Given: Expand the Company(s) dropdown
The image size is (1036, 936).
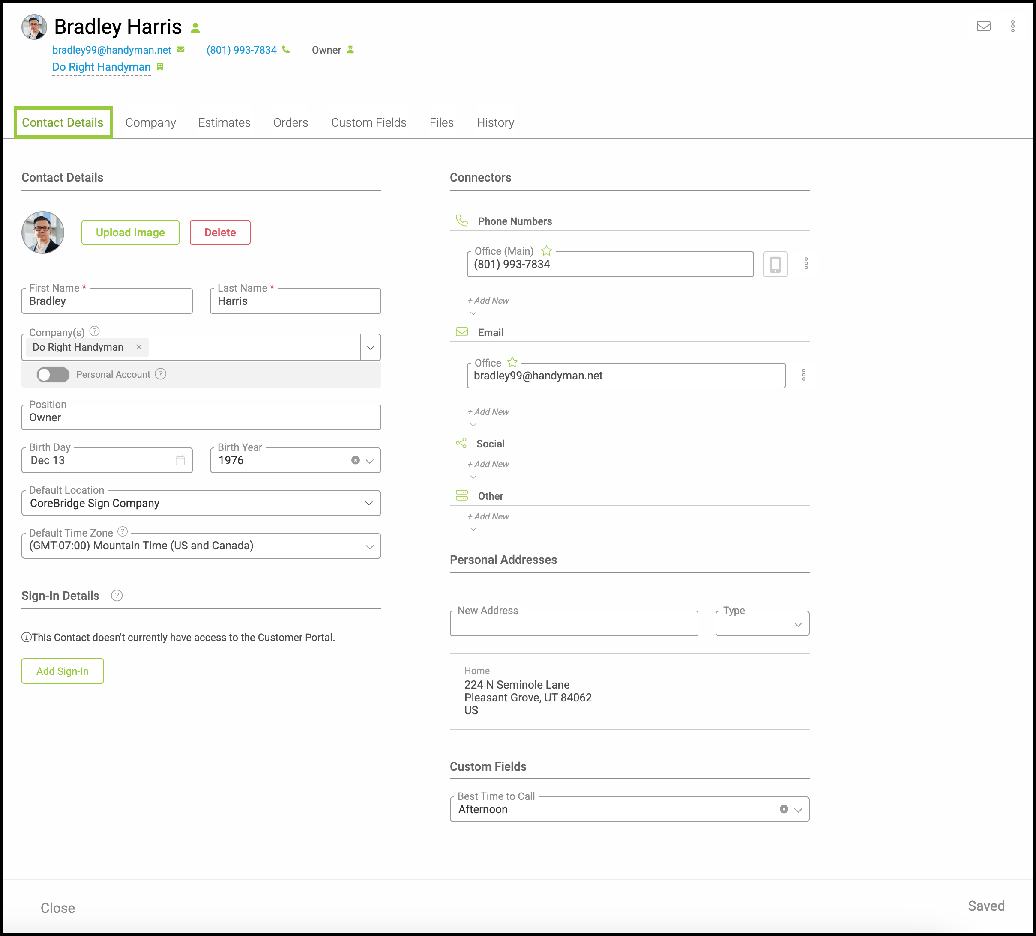Looking at the screenshot, I should pyautogui.click(x=370, y=347).
